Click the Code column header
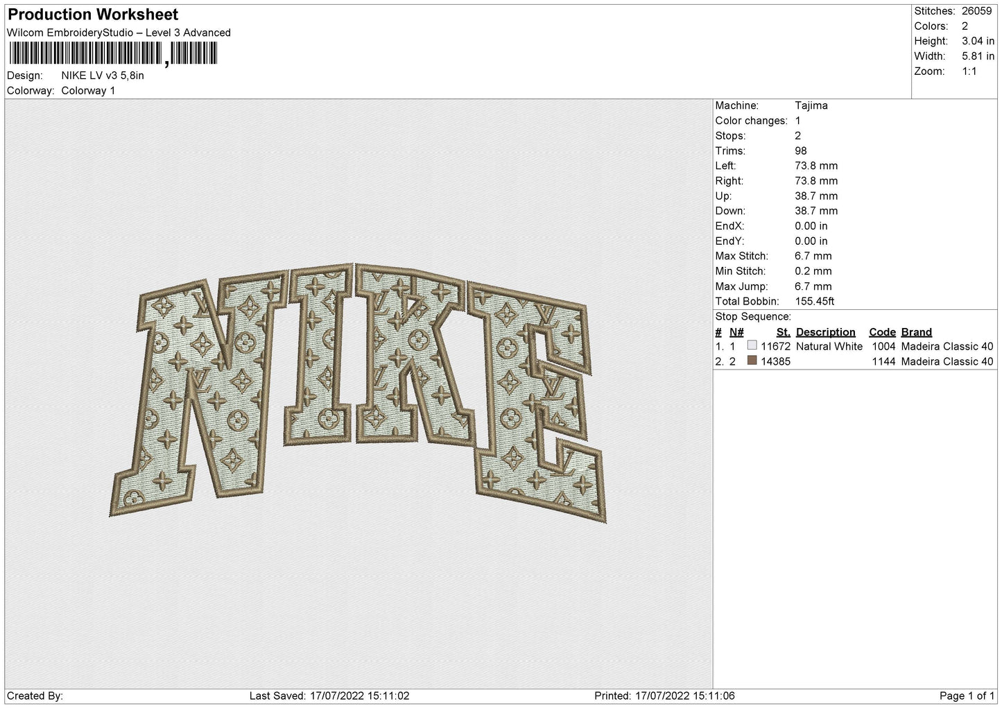 [x=882, y=332]
